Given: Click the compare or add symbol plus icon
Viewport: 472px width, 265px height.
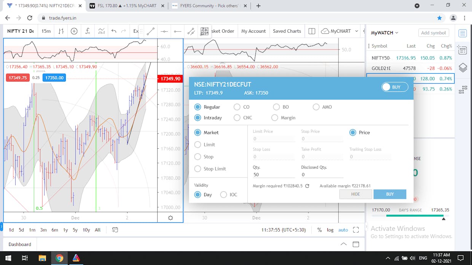Looking at the screenshot, I should [x=74, y=31].
